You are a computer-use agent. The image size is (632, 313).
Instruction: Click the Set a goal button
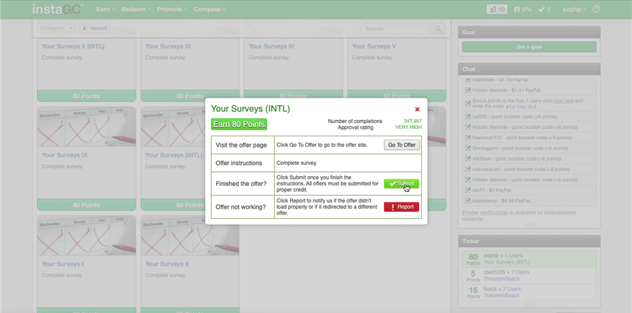click(x=530, y=47)
